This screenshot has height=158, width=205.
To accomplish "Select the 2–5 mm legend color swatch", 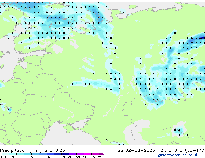I will pos(28,154).
